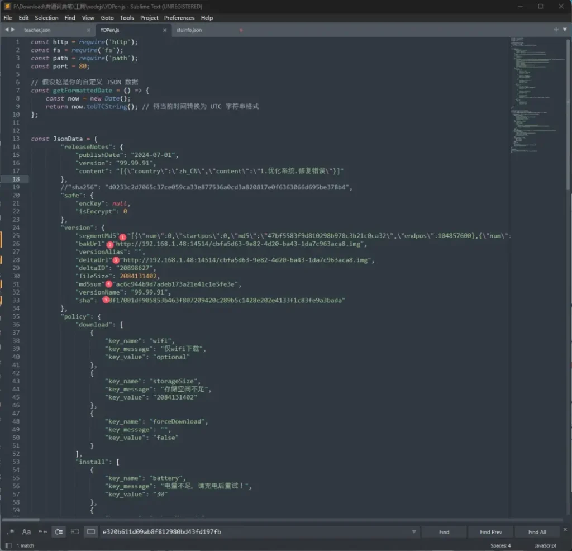This screenshot has height=551, width=572.
Task: Open the JavaScript syntax selector
Action: point(545,545)
